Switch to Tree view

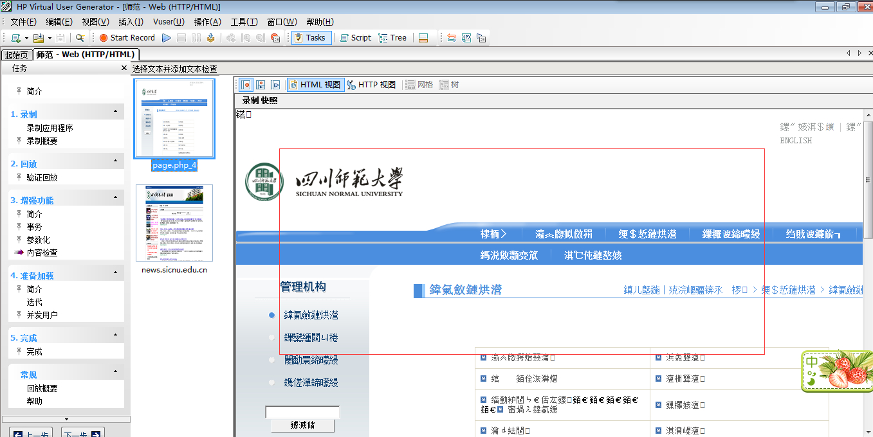click(393, 38)
